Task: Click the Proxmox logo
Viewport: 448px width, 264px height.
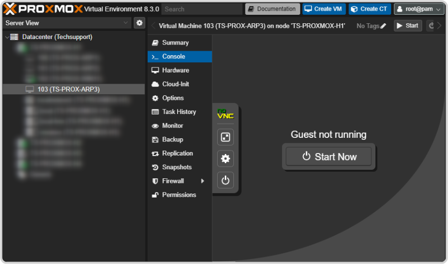Action: [43, 9]
